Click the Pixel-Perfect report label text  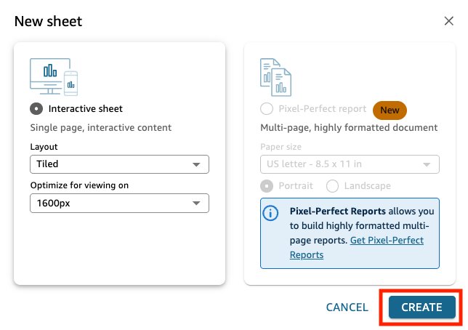(323, 109)
